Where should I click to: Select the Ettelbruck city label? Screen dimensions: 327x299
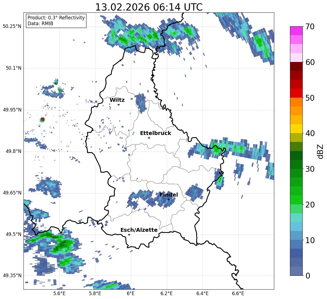[x=155, y=133]
